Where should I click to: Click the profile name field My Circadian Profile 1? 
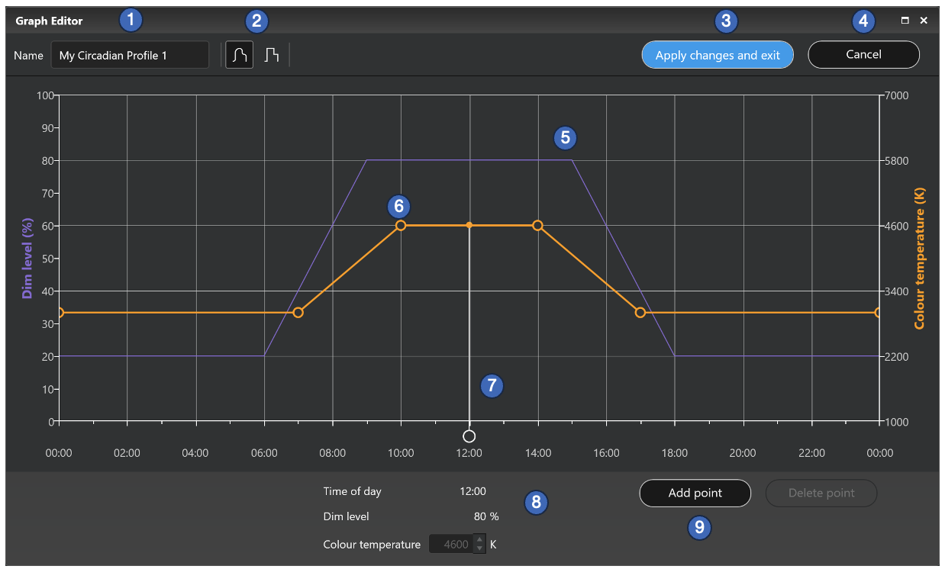[129, 54]
